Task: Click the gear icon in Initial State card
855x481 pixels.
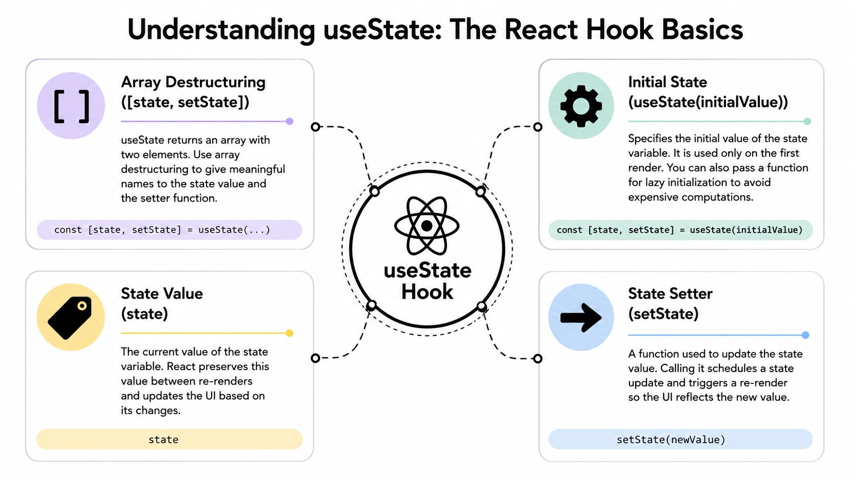Action: click(x=581, y=106)
